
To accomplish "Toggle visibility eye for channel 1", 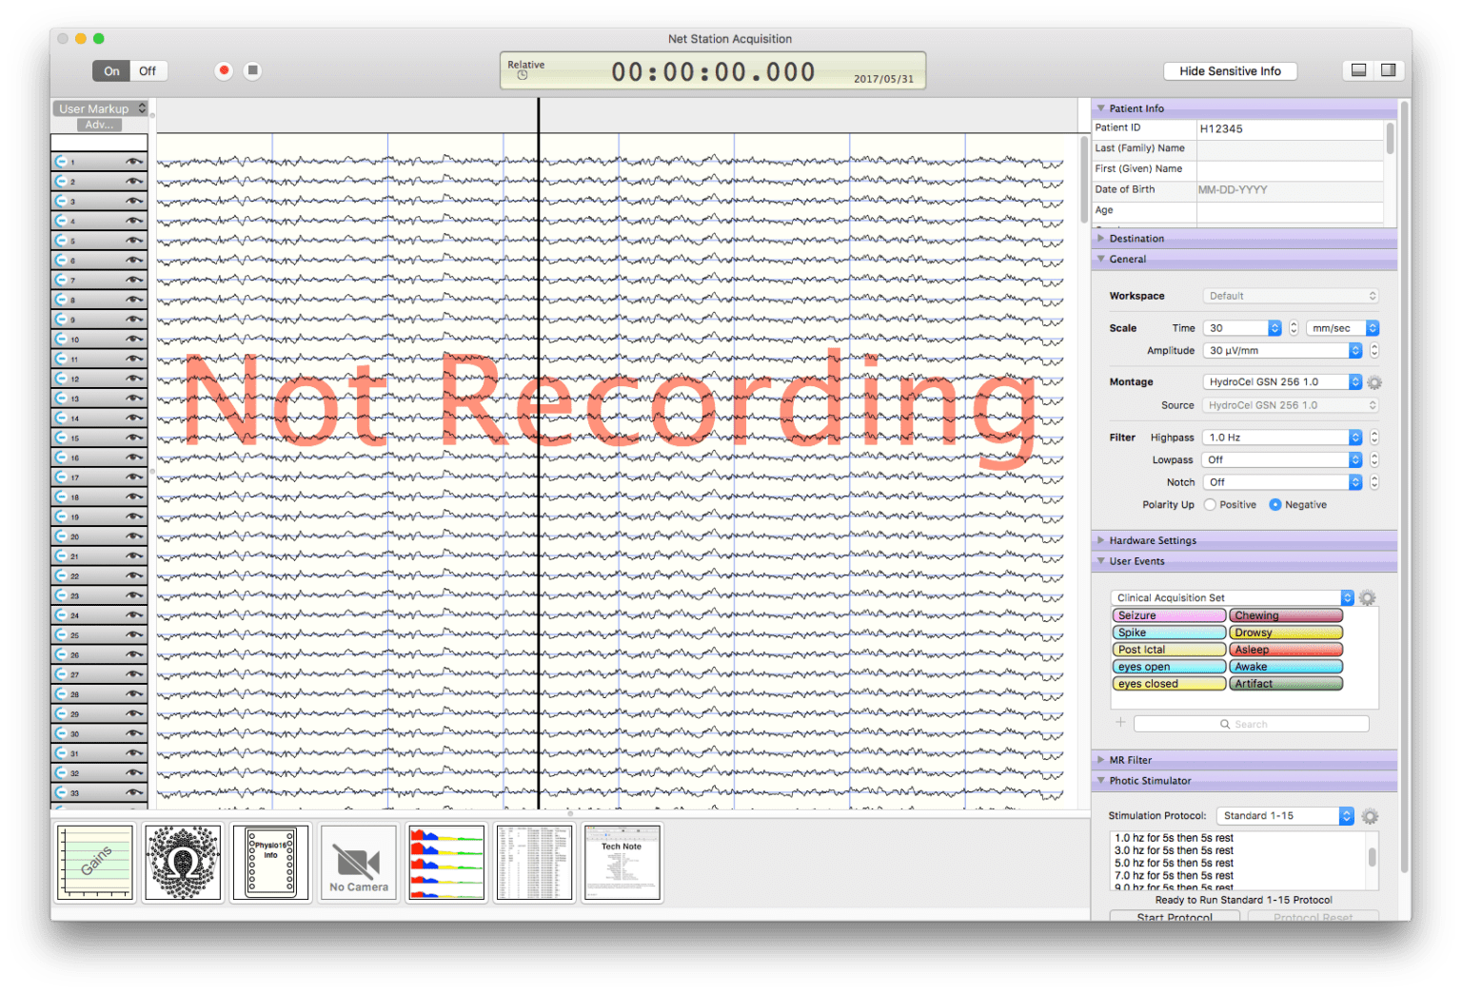I will tap(133, 162).
